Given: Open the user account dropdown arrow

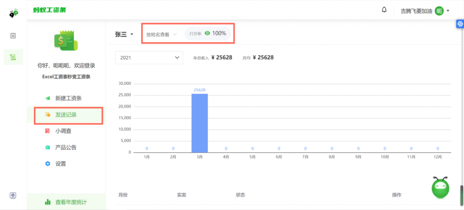Looking at the screenshot, I should pyautogui.click(x=448, y=11).
